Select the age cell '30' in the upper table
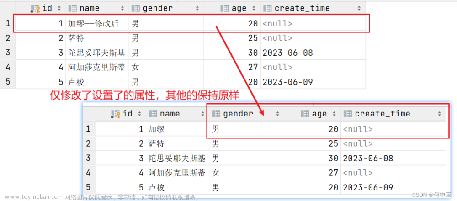 coord(232,53)
